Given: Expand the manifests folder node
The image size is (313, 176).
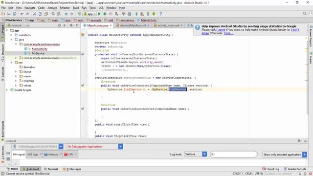Looking at the screenshot, I should (12, 35).
